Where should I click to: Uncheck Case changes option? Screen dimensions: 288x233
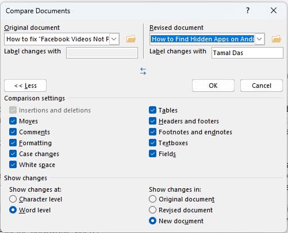(x=13, y=154)
